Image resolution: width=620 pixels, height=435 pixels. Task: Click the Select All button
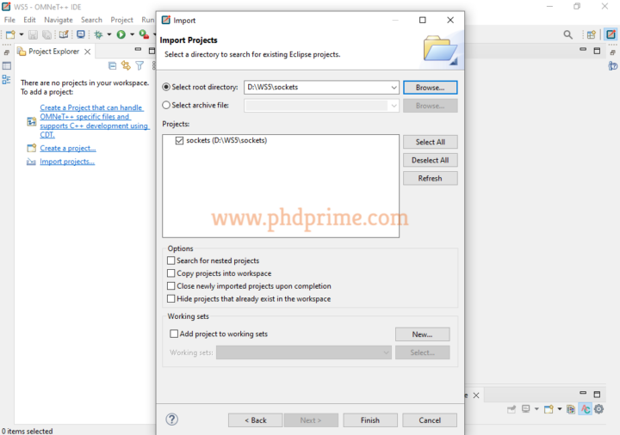[x=431, y=142]
